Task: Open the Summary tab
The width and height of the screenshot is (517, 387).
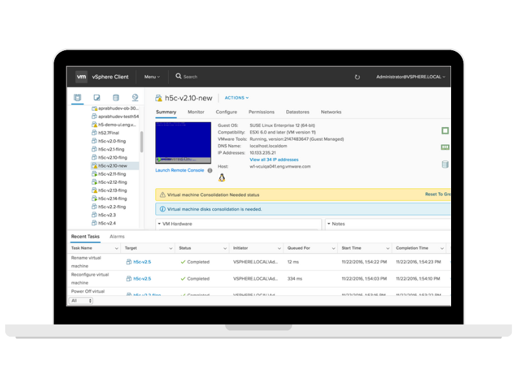Action: tap(166, 112)
